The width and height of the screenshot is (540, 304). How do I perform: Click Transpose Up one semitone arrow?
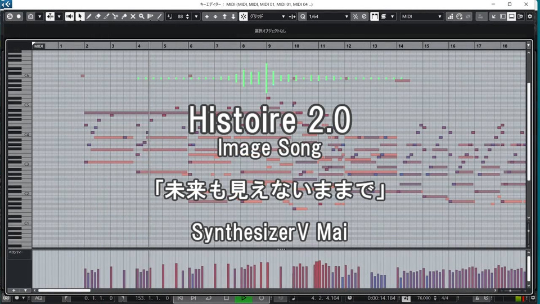click(207, 16)
